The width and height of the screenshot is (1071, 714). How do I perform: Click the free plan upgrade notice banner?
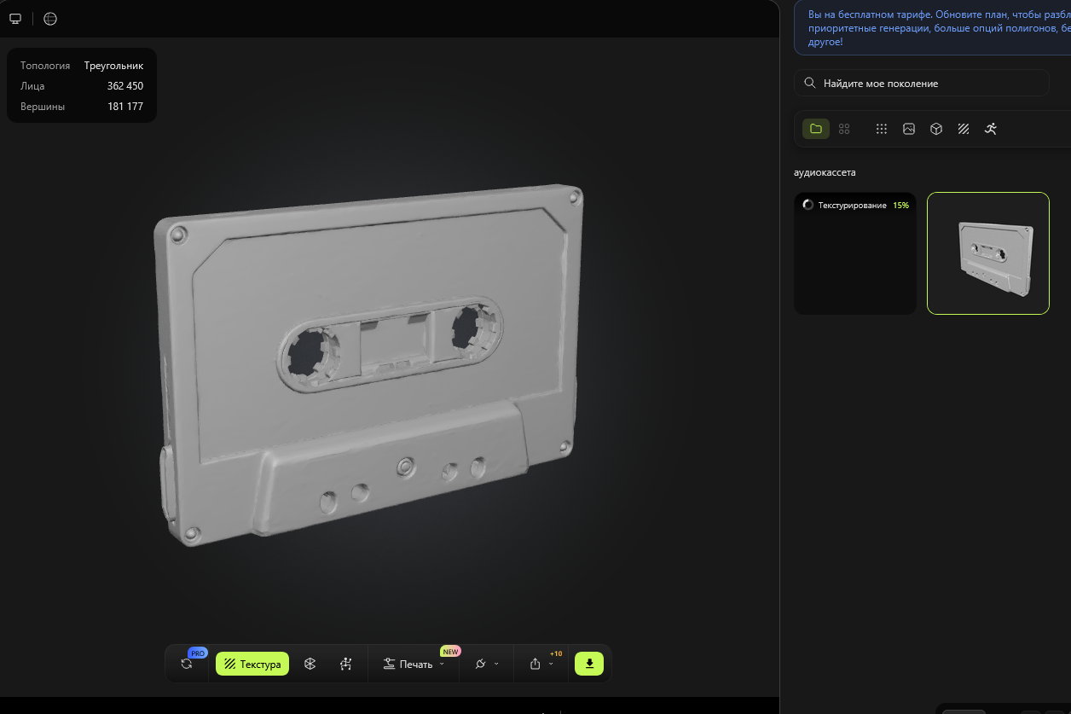coord(932,27)
